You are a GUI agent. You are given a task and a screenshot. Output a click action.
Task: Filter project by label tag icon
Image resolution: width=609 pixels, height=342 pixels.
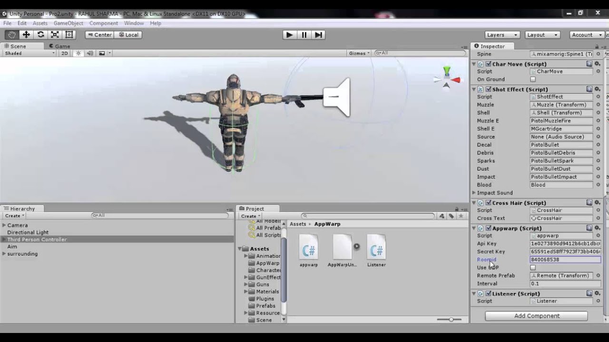coord(451,216)
